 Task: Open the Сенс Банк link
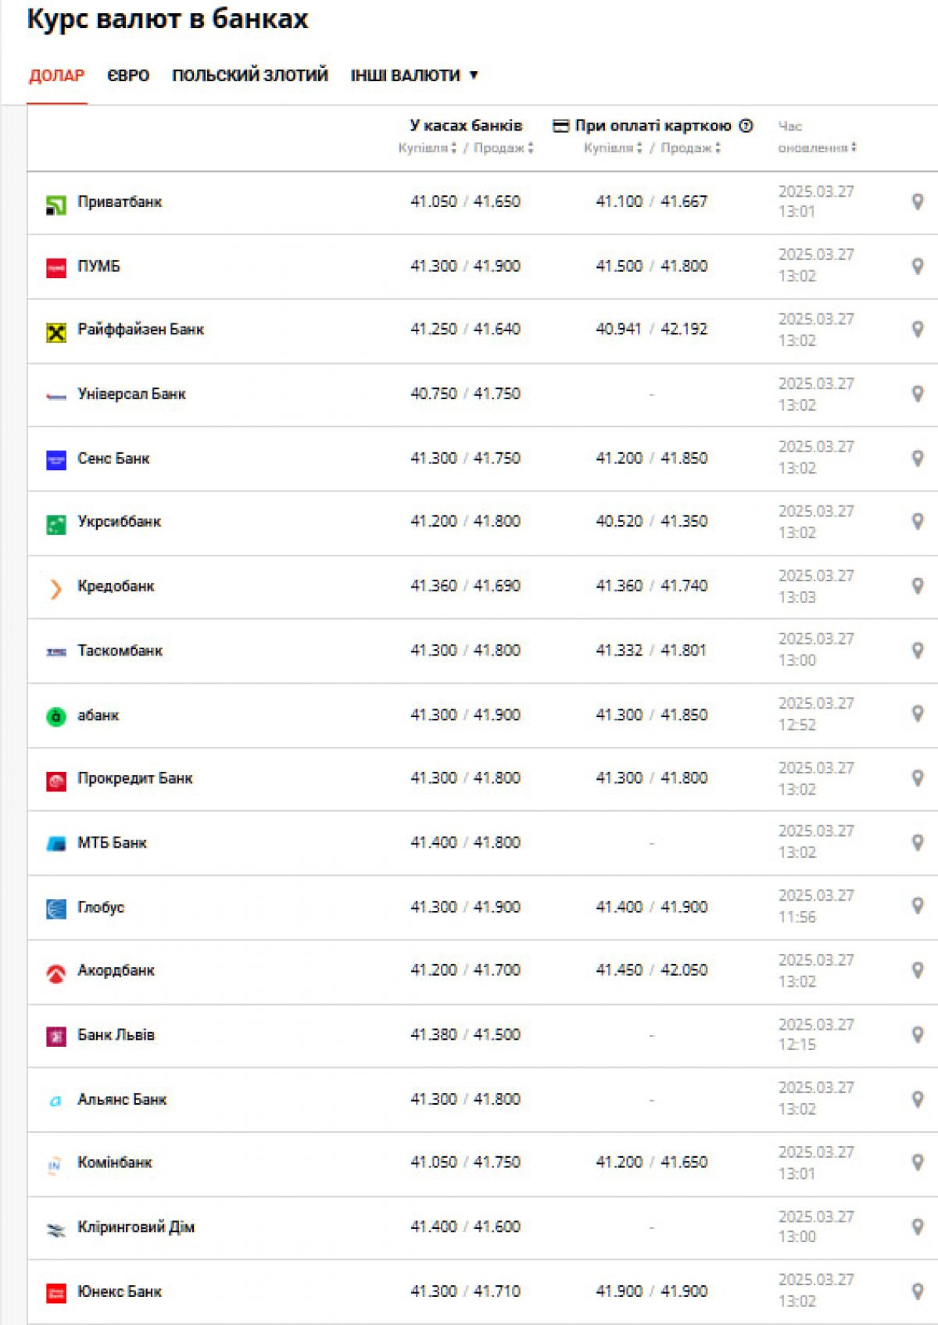(113, 459)
